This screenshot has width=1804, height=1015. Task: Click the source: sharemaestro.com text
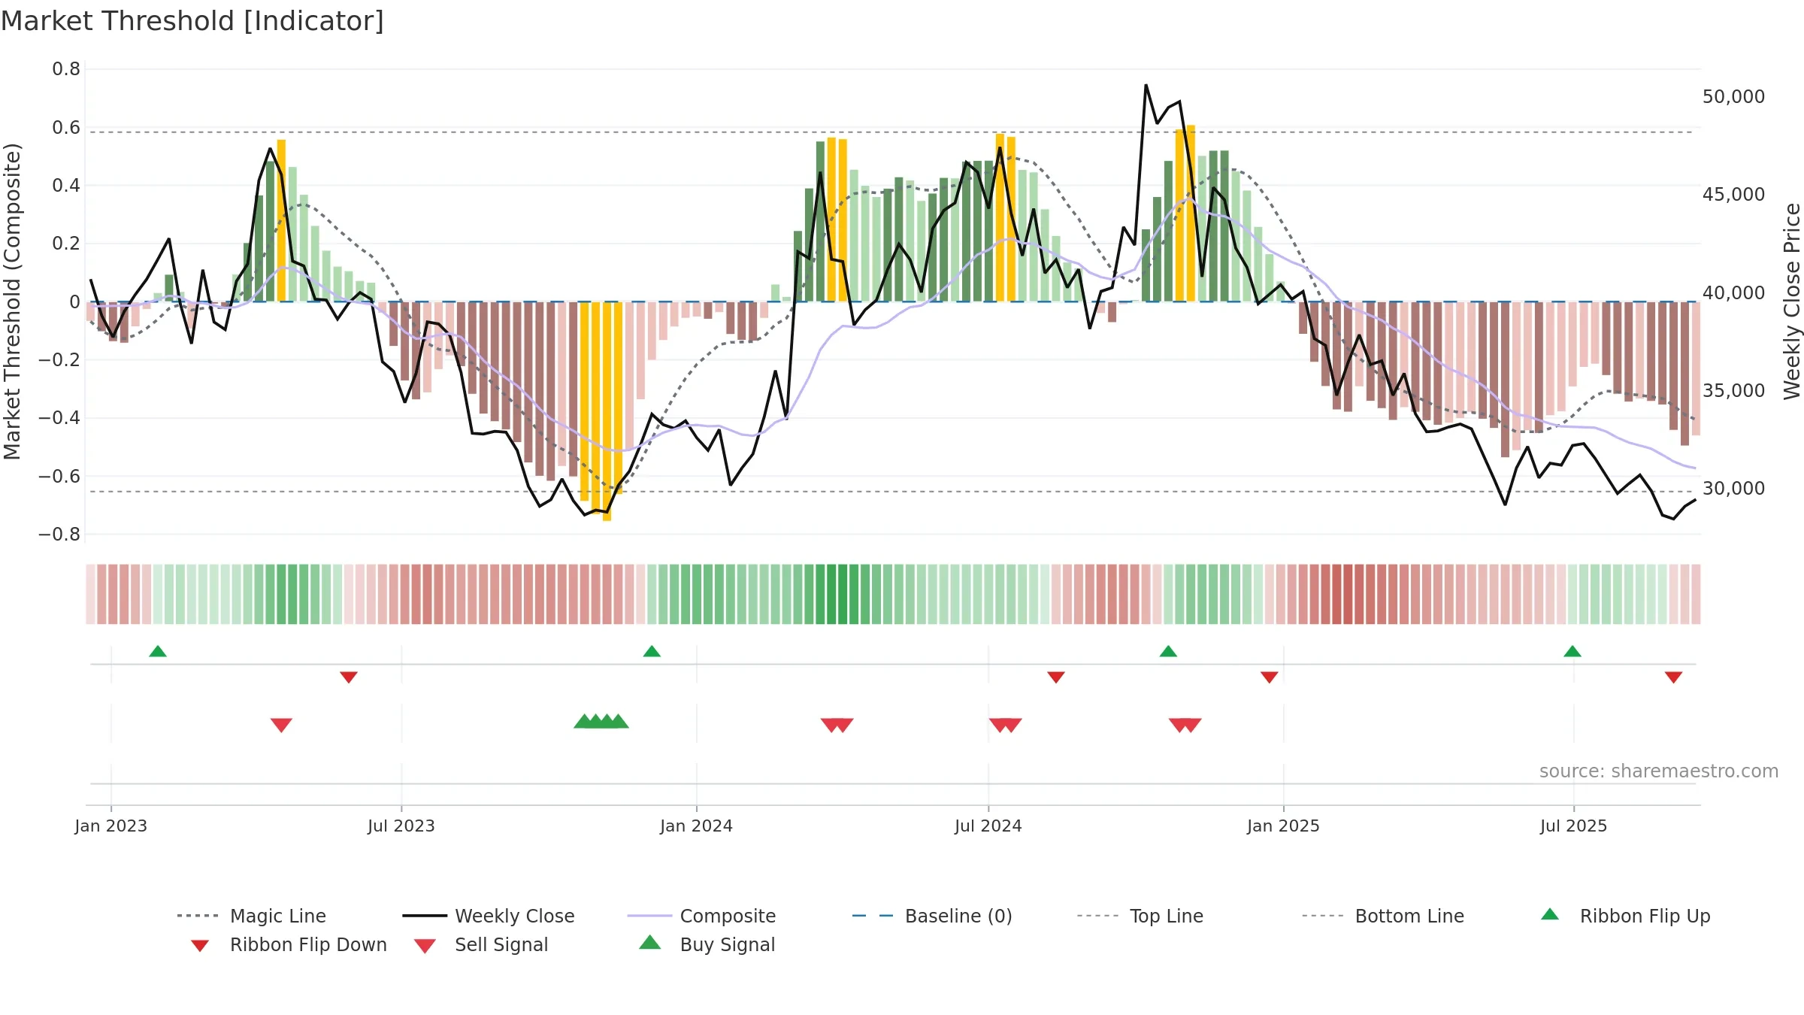1659,771
